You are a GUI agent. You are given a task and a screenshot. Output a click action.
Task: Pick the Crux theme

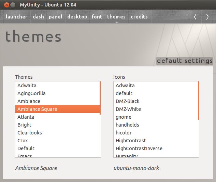57,141
